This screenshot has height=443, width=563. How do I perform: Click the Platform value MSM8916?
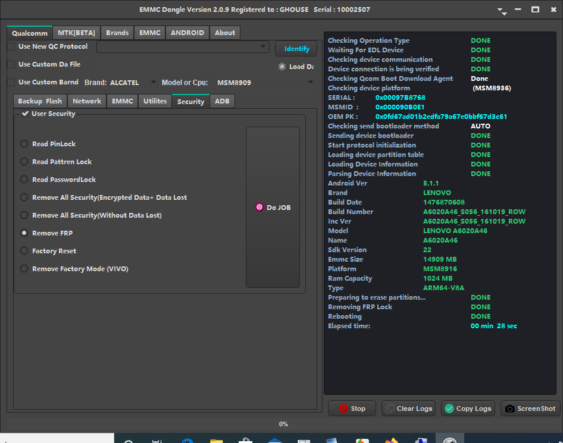click(440, 269)
